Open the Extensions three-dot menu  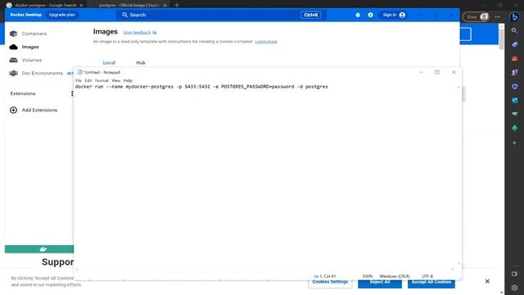click(x=72, y=93)
